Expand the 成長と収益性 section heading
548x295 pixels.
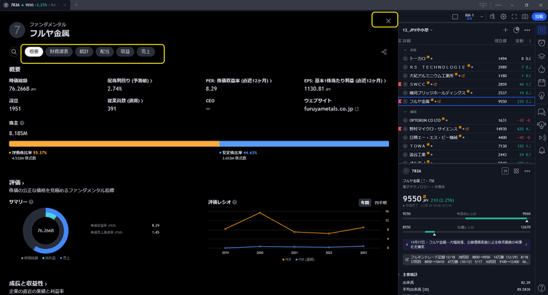tap(28, 283)
